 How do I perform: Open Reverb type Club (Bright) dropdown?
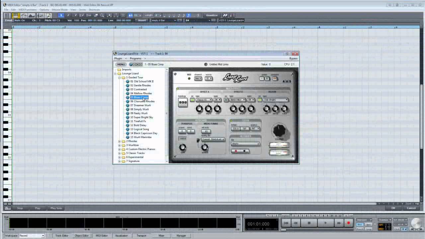(x=276, y=100)
